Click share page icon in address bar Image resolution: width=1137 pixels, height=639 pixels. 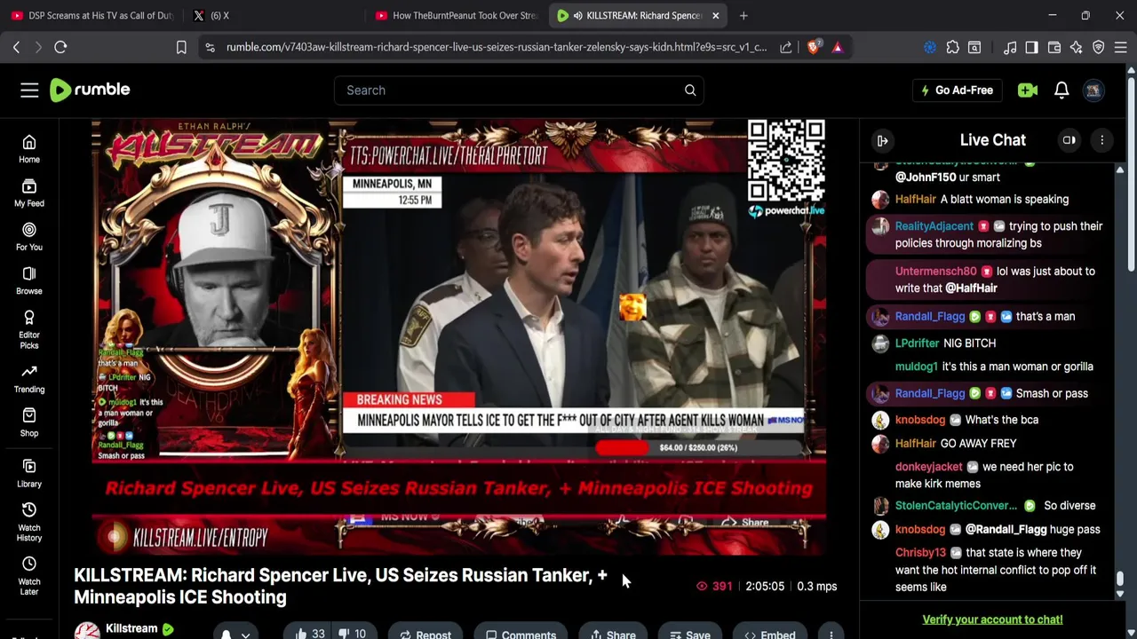(x=786, y=47)
